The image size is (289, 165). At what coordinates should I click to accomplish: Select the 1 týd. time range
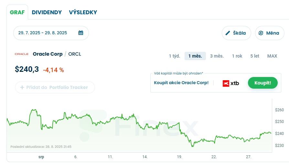[x=174, y=56]
